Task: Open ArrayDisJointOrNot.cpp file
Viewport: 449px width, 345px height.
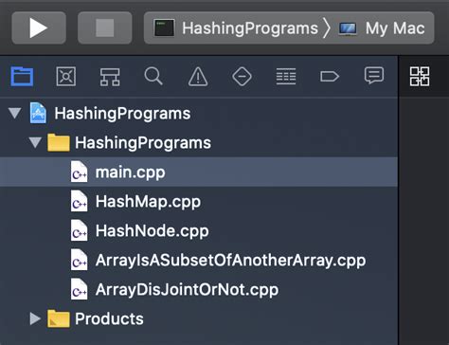Action: (x=199, y=289)
